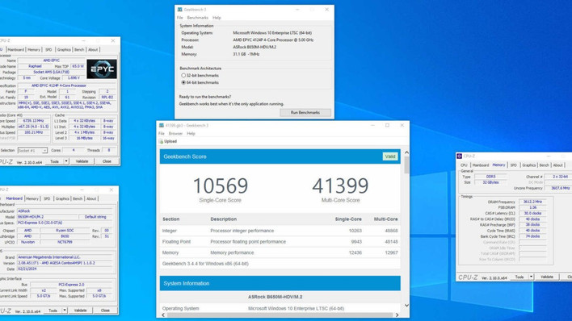The image size is (572, 321).
Task: Click results window vertical scrollbar thumb
Action: click(406, 165)
